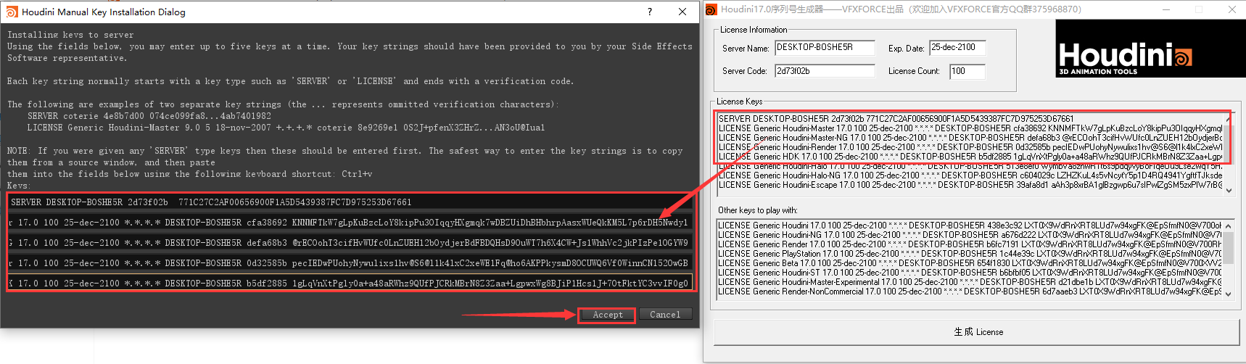This screenshot has height=364, width=1246.
Task: Click the 'Server Name:' label
Action: pos(746,49)
